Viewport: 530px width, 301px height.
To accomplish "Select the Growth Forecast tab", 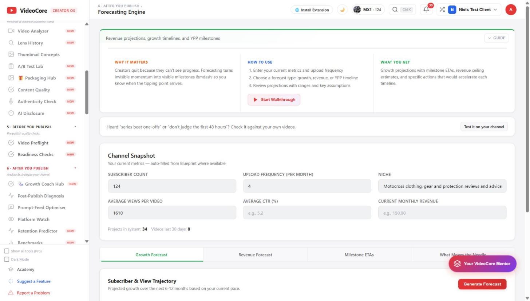I will (x=151, y=255).
